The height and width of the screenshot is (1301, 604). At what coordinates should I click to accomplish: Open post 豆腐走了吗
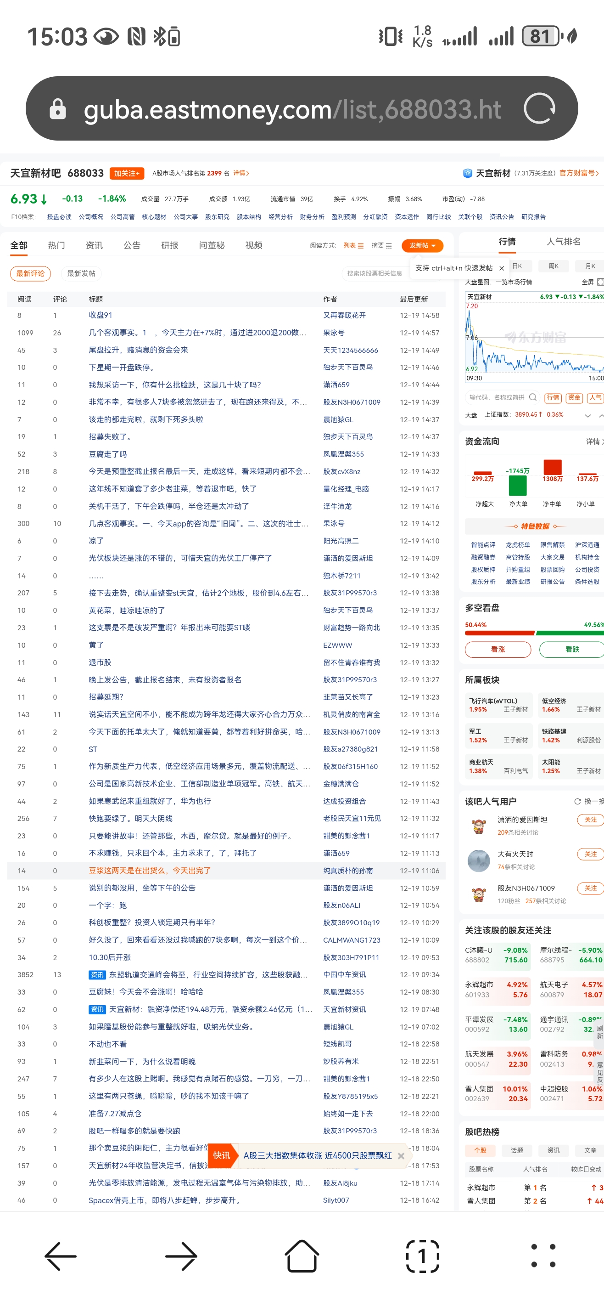point(107,454)
